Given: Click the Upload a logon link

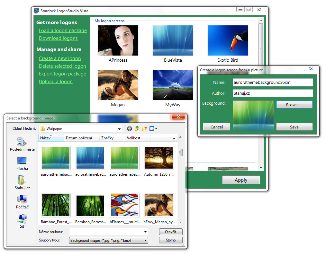Looking at the screenshot, I should pyautogui.click(x=56, y=82).
